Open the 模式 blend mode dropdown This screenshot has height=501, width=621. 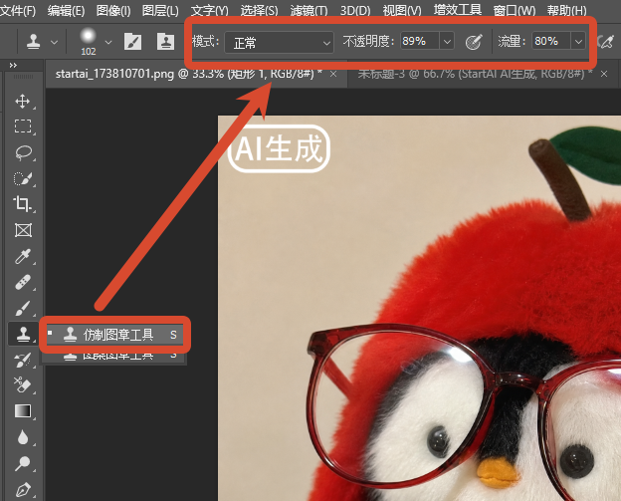[x=280, y=42]
